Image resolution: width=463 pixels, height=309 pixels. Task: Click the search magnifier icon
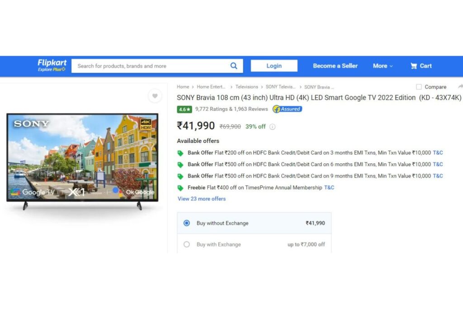(234, 66)
